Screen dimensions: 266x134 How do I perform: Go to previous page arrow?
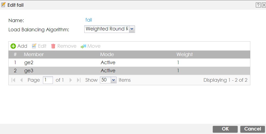(22, 80)
